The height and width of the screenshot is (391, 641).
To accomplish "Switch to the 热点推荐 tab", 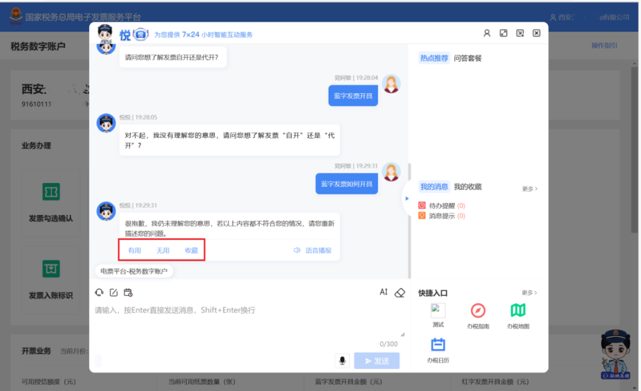I will coord(434,58).
